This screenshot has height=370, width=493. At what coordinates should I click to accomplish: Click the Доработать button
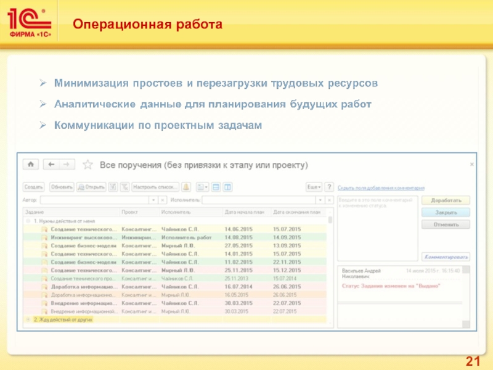tap(446, 200)
